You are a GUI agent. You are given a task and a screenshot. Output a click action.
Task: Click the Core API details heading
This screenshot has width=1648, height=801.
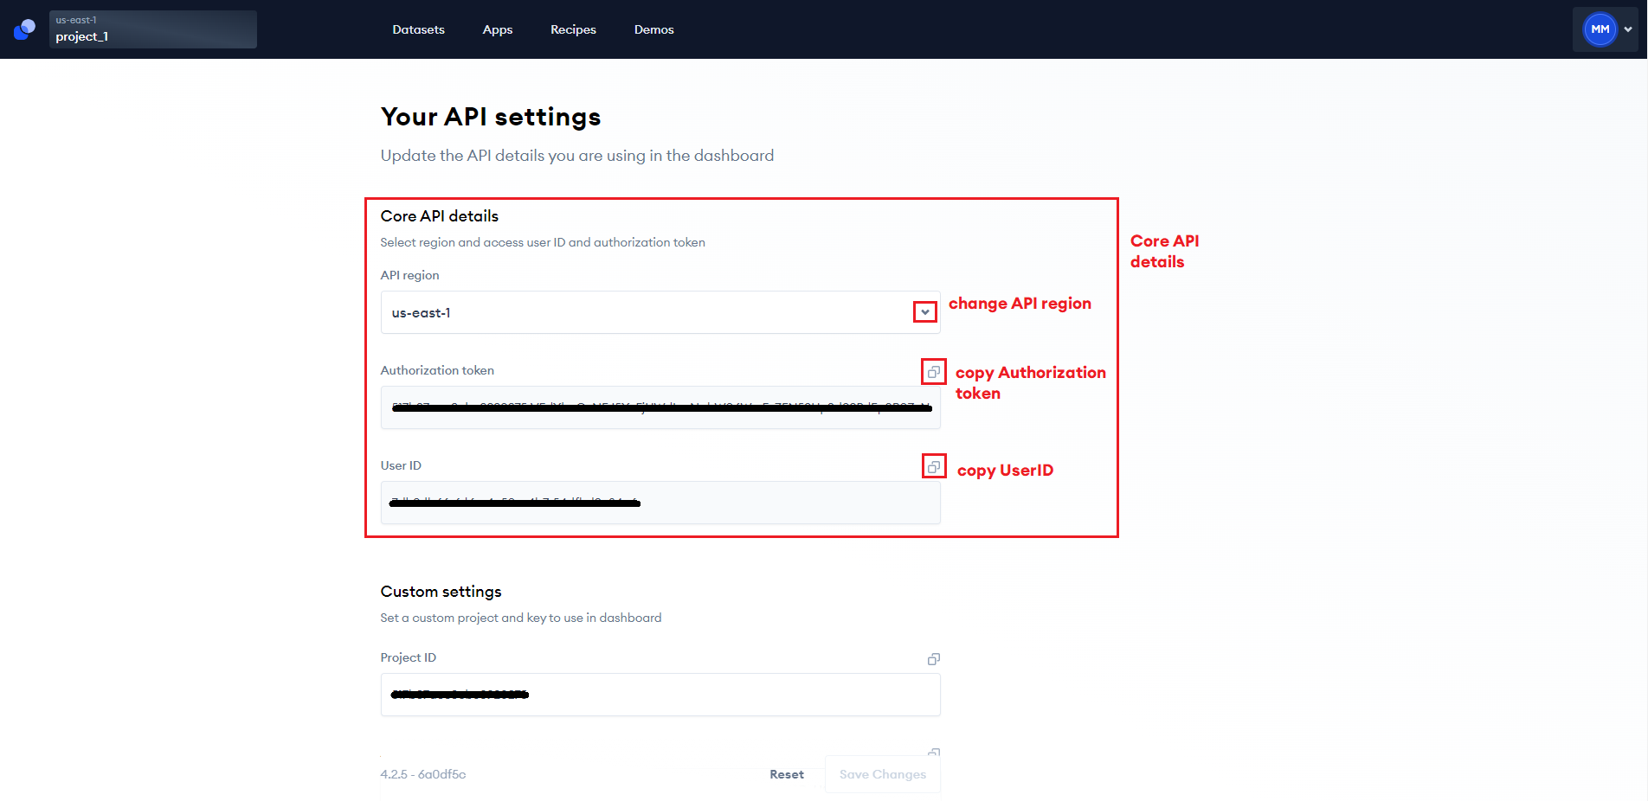click(440, 216)
